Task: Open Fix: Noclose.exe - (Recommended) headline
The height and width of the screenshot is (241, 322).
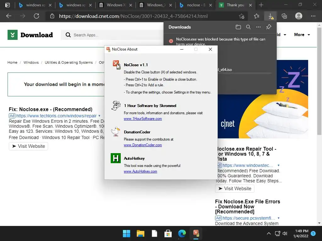Action: click(x=51, y=109)
